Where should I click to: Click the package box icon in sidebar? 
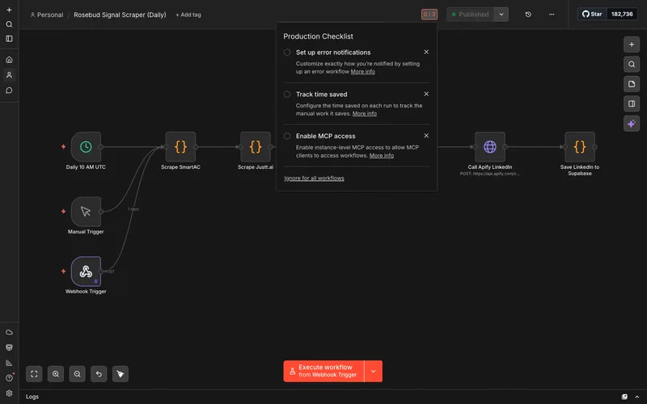[9, 347]
